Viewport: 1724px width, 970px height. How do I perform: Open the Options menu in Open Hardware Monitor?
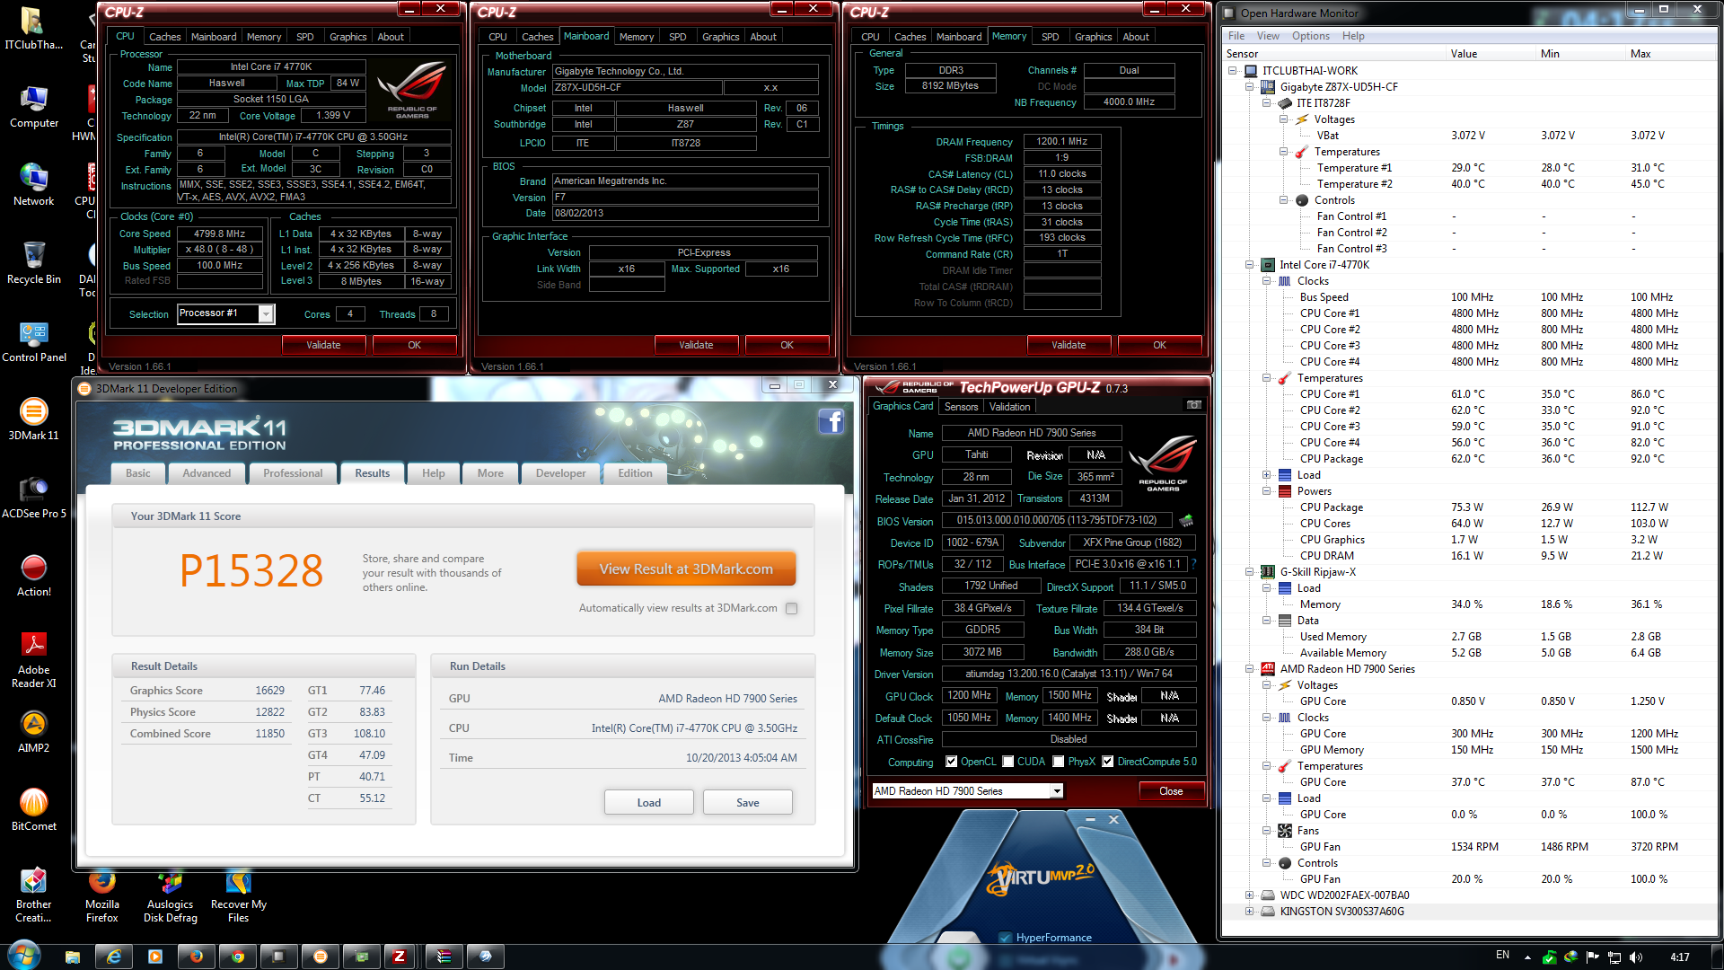(x=1310, y=36)
